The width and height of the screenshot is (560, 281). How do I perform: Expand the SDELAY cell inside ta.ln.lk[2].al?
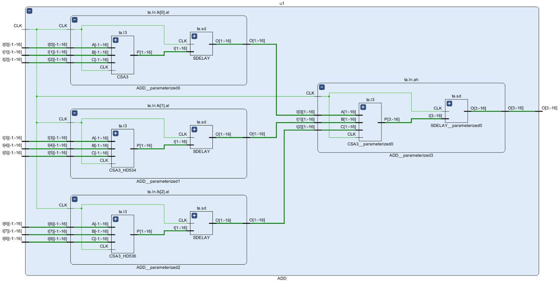[x=194, y=215]
